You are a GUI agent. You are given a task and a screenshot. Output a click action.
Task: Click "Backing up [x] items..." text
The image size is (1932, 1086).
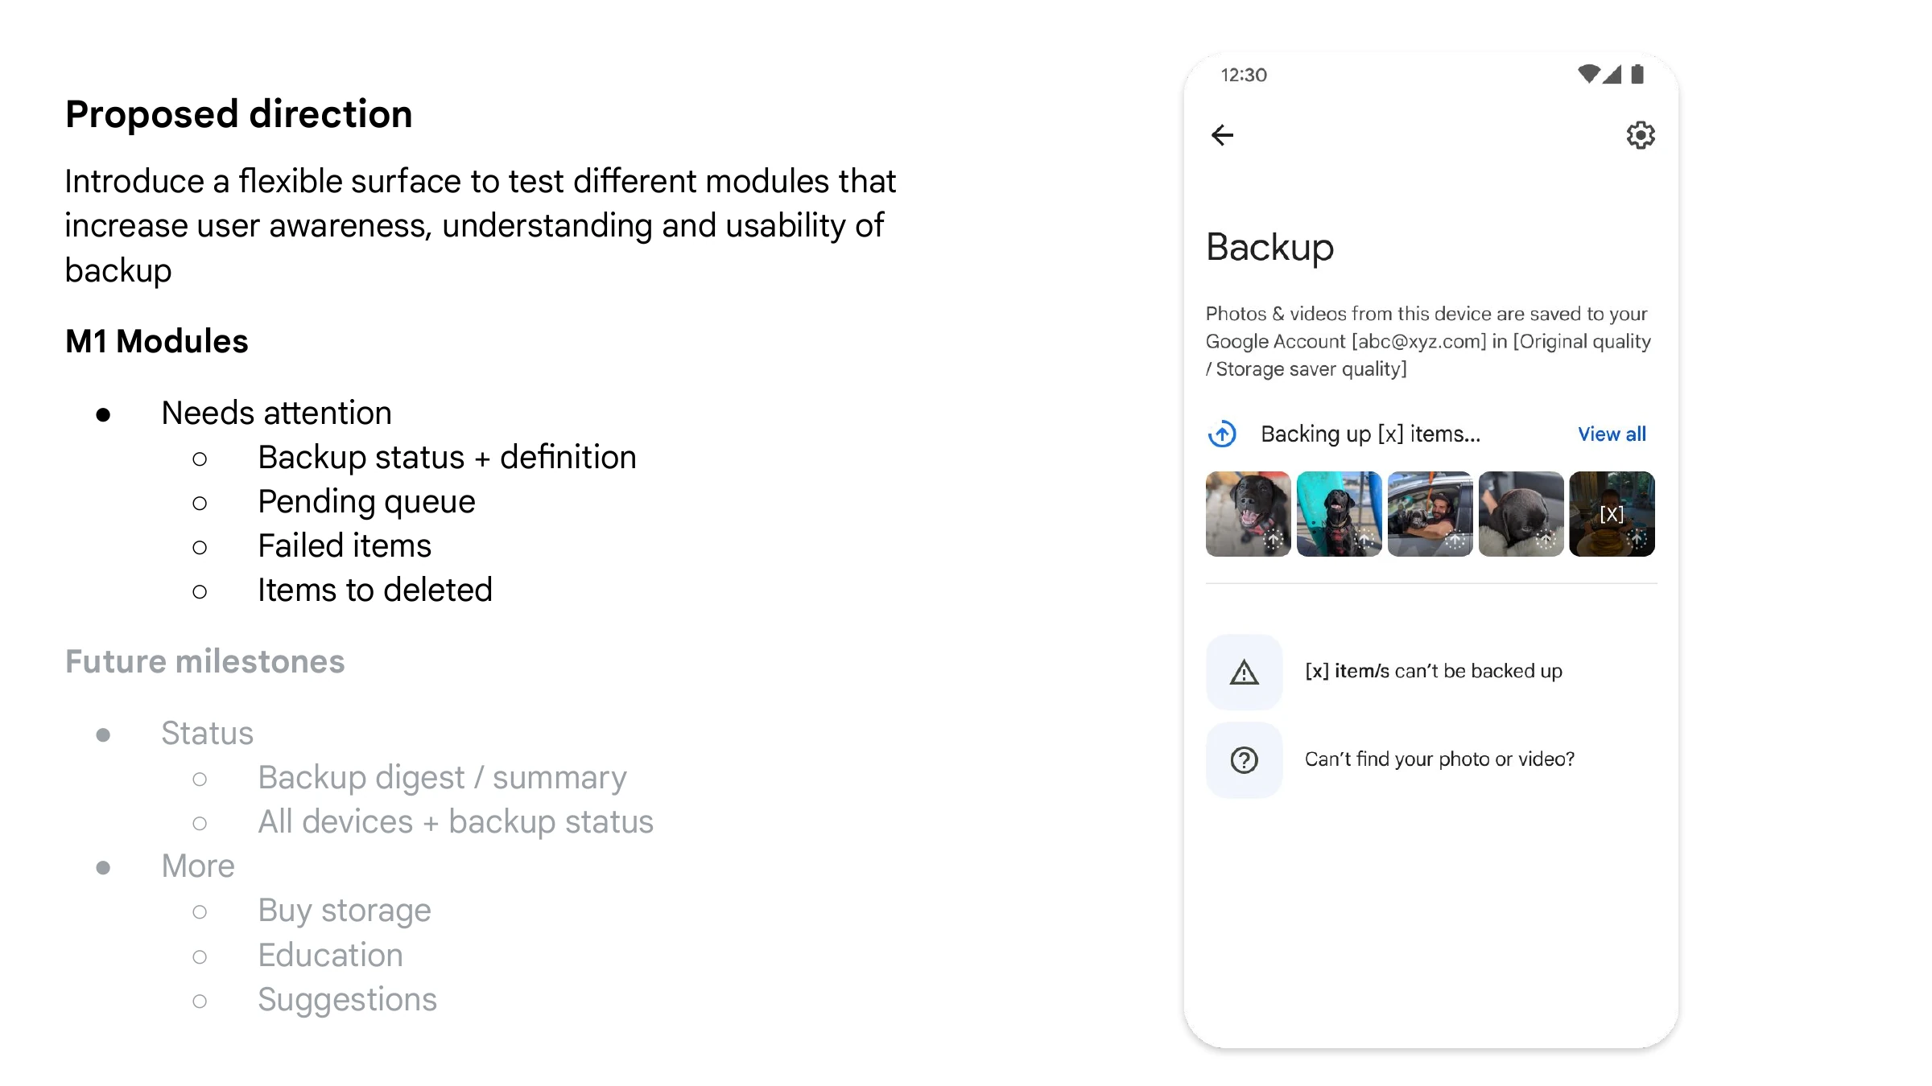pos(1370,434)
